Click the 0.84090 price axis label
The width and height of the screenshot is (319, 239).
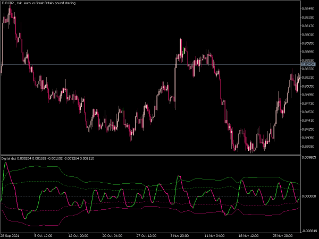click(308, 138)
